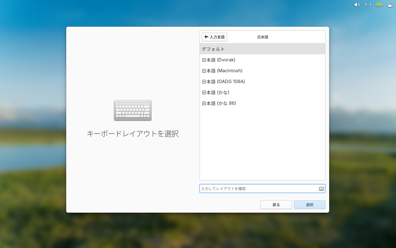Select the デフォルト layout
This screenshot has width=396, height=248.
(x=262, y=49)
